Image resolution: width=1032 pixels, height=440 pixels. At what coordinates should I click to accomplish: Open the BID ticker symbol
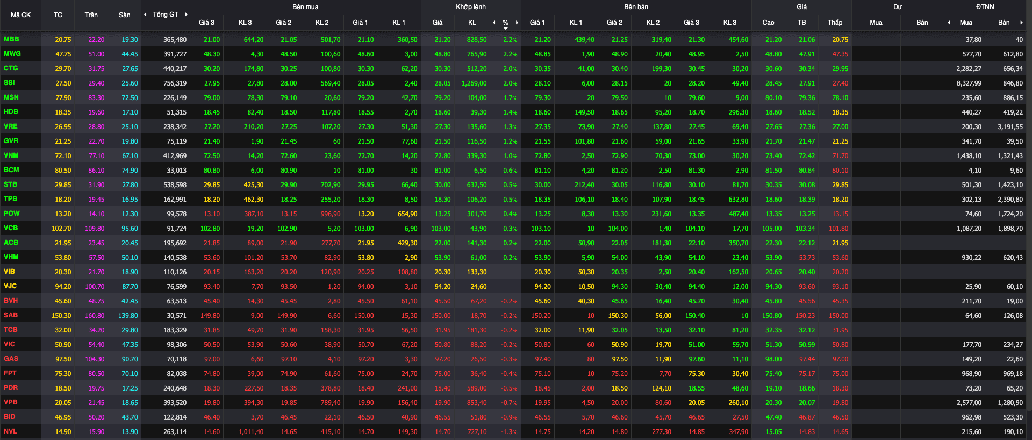click(10, 417)
